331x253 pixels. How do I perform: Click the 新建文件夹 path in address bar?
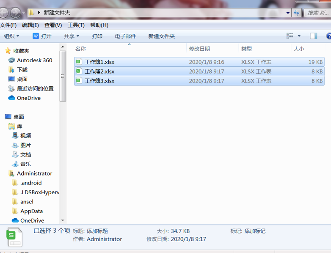pyautogui.click(x=57, y=12)
